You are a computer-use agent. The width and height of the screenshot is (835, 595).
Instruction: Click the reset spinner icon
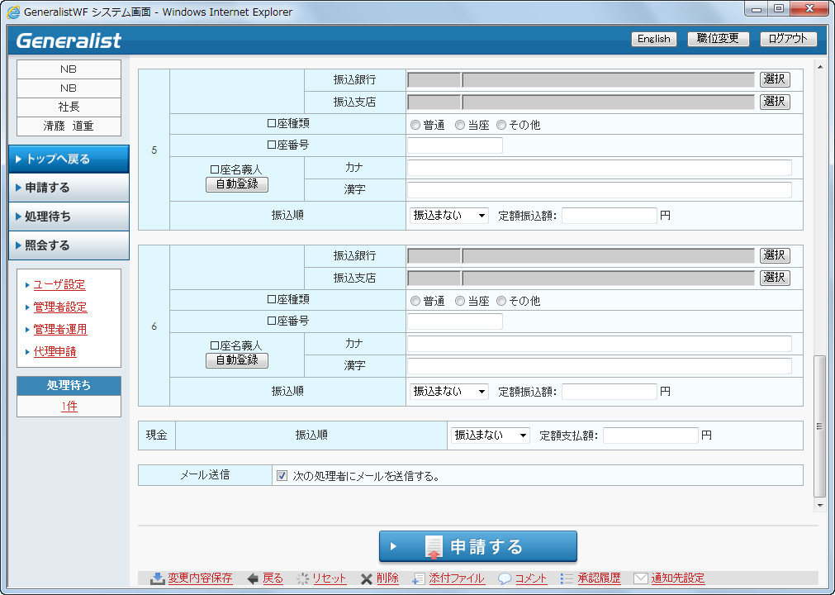click(x=302, y=578)
